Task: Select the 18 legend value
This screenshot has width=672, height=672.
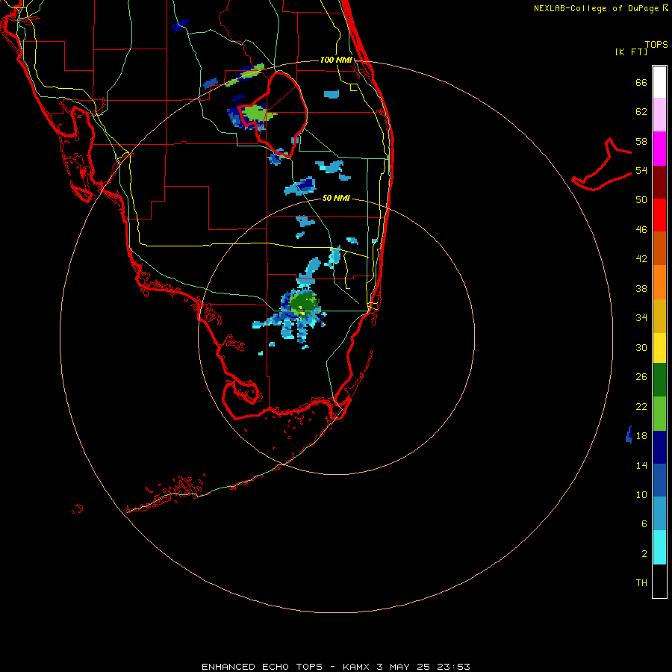Action: tap(641, 436)
